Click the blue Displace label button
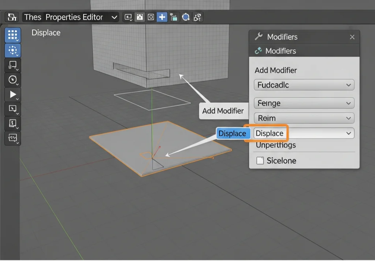 point(233,134)
